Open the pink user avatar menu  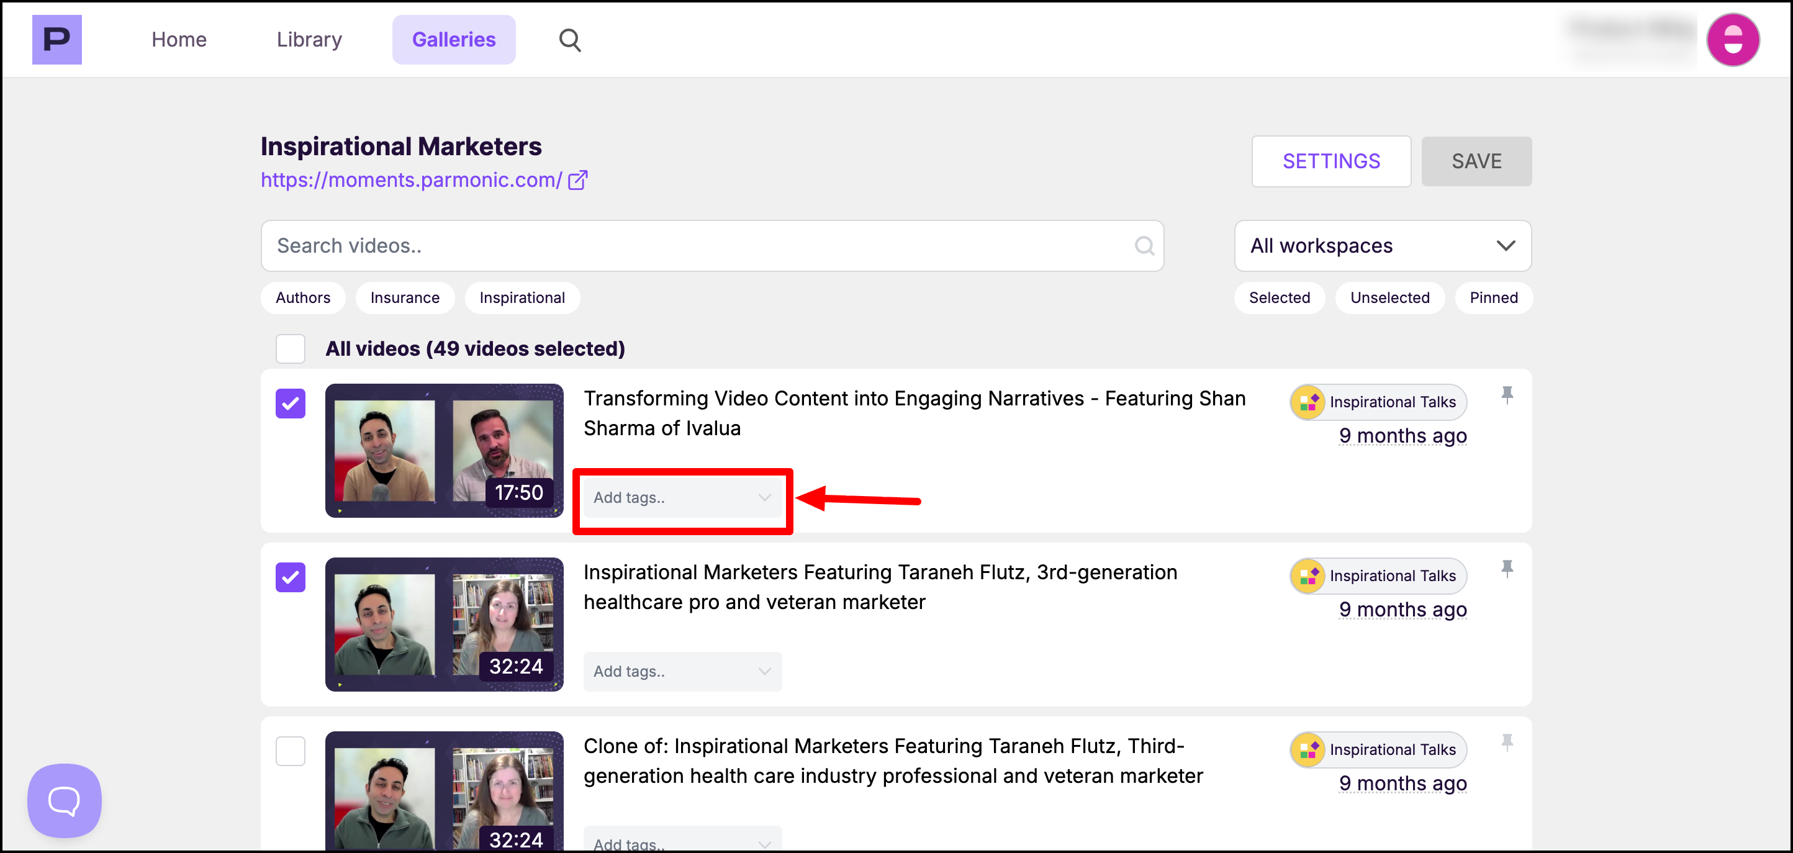pos(1732,40)
